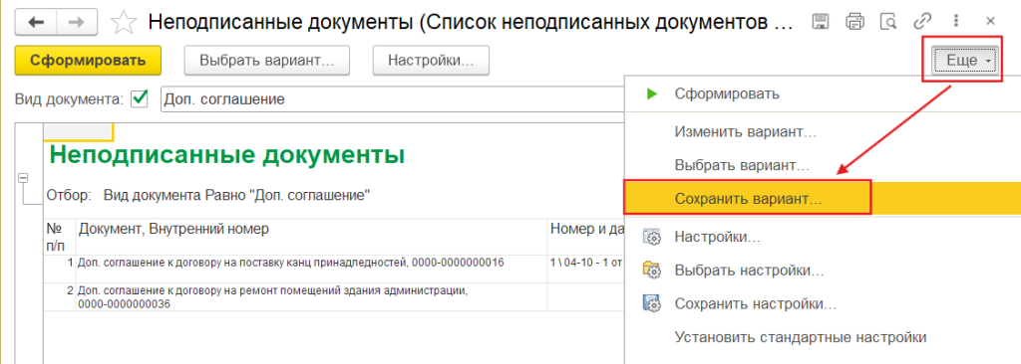Close the report with X icon
1021x364 pixels.
[x=990, y=22]
